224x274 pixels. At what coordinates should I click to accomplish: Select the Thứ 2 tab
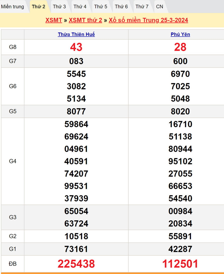click(39, 7)
